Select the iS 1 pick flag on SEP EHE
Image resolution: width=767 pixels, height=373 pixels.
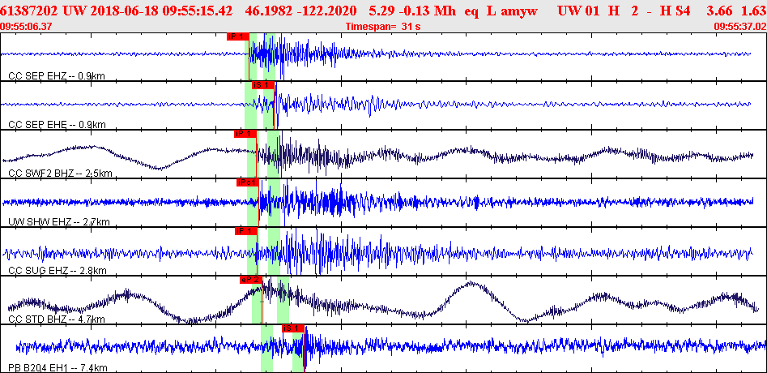tap(263, 84)
